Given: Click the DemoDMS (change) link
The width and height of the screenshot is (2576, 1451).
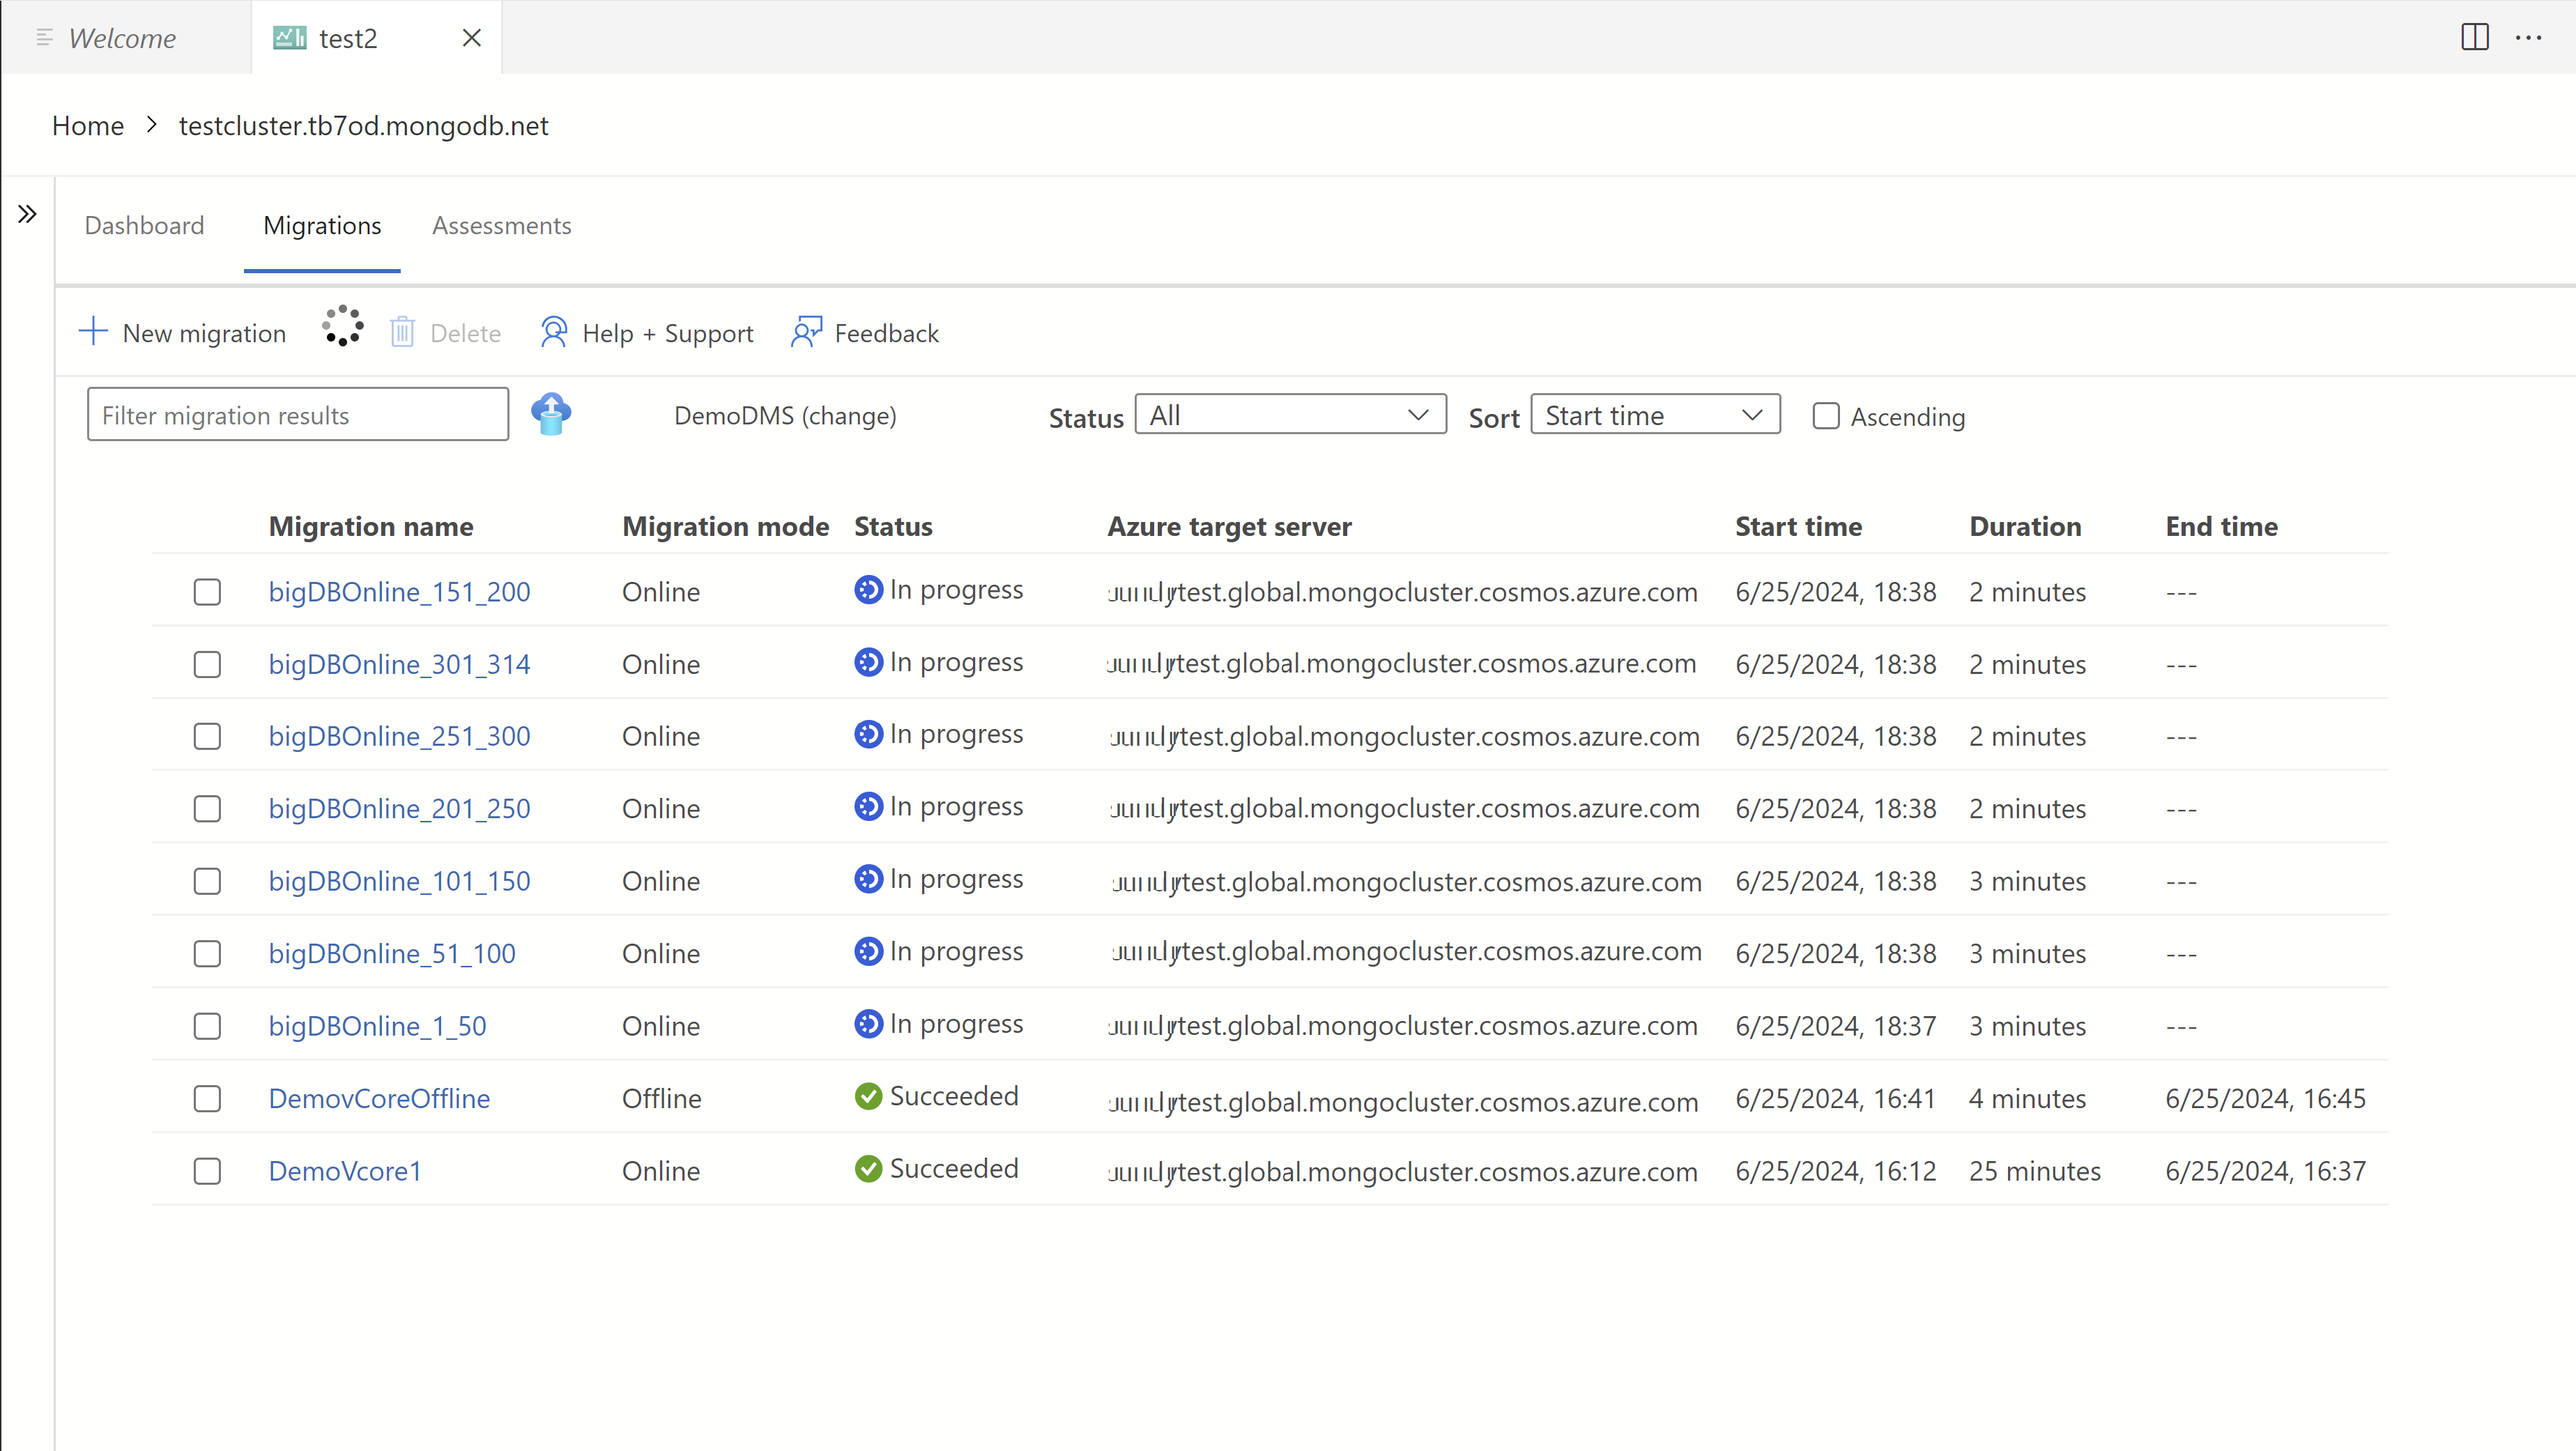Looking at the screenshot, I should point(785,416).
